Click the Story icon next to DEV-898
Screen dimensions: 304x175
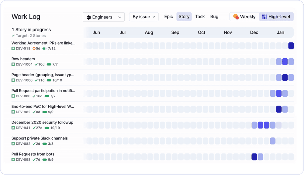13,159
